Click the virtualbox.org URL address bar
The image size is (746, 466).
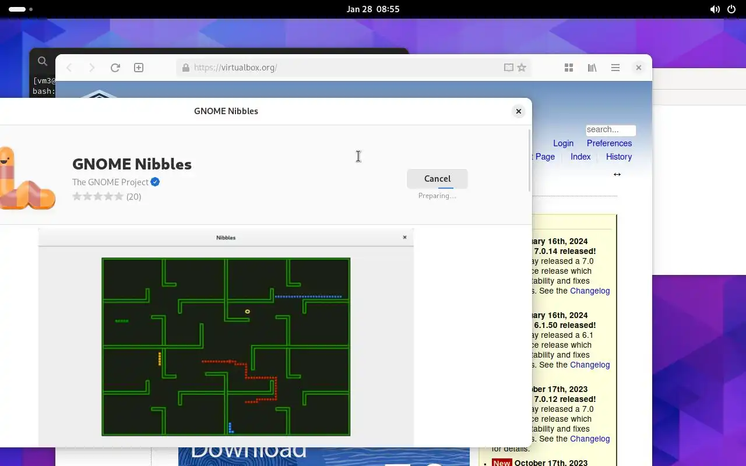[x=354, y=68]
